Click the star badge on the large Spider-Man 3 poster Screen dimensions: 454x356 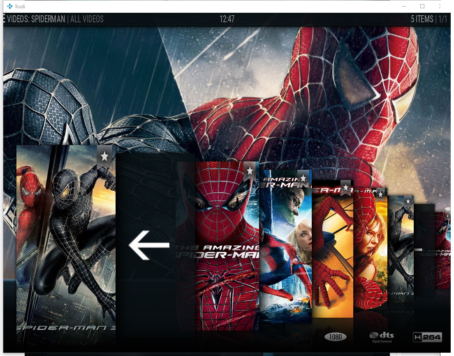[104, 157]
